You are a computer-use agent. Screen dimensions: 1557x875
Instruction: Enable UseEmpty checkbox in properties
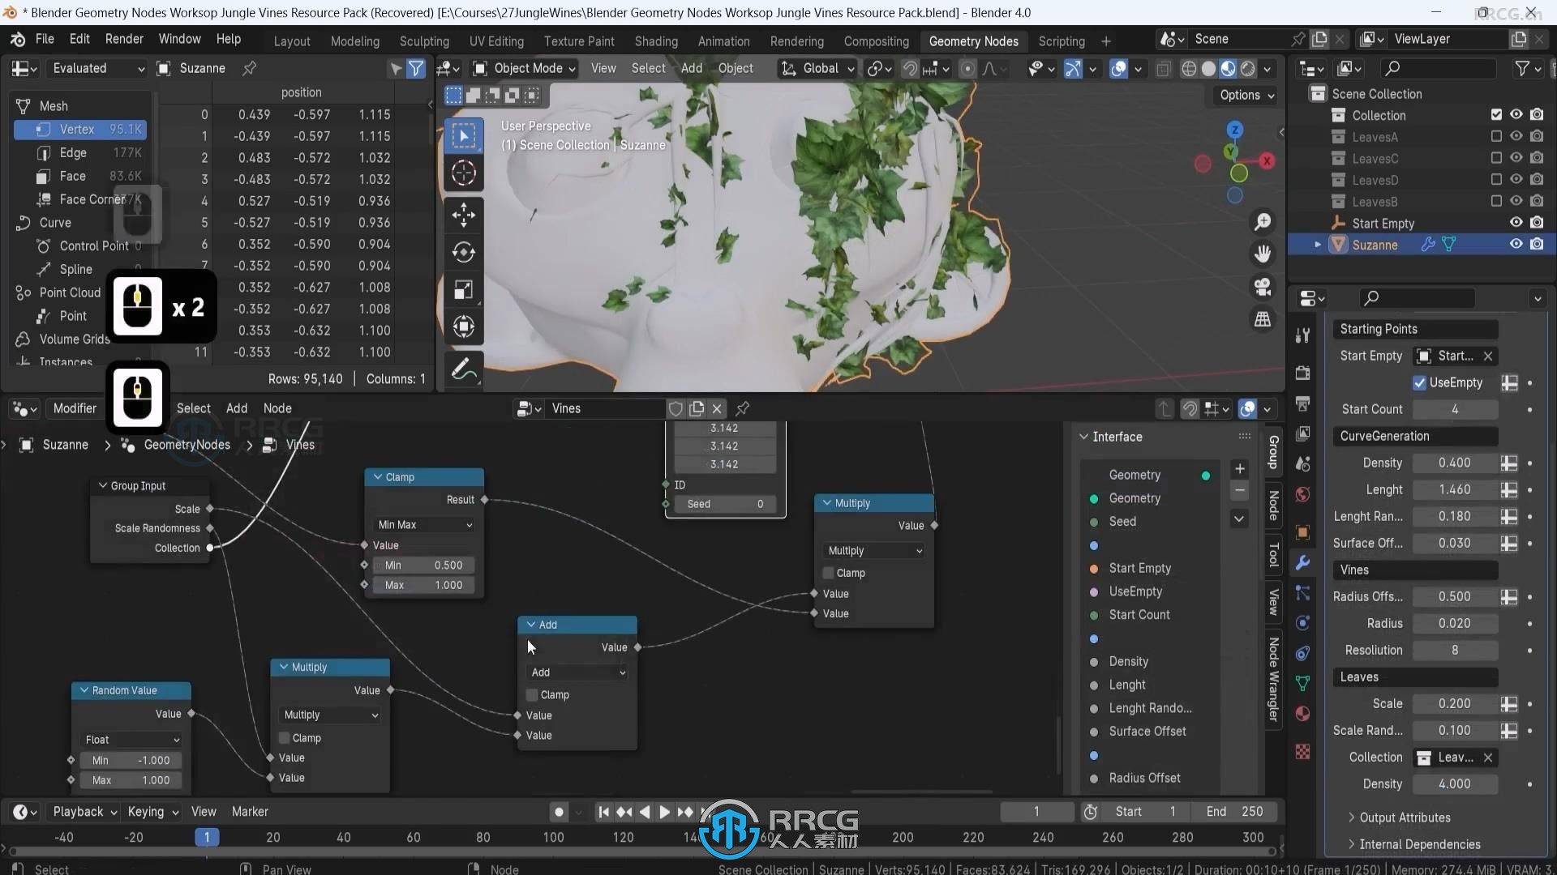click(x=1419, y=382)
